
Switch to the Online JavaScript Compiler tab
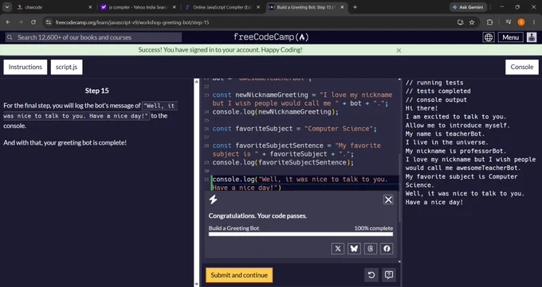(222, 7)
